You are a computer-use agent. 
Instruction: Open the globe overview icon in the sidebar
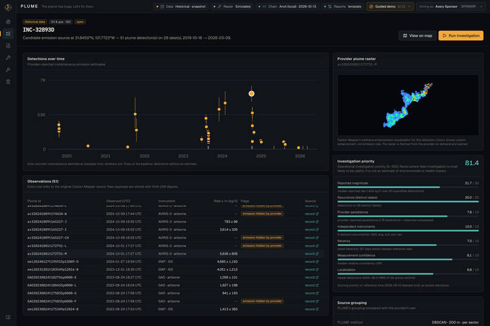(x=8, y=22)
